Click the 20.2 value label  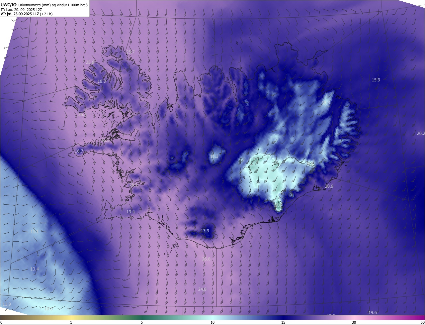click(x=421, y=133)
